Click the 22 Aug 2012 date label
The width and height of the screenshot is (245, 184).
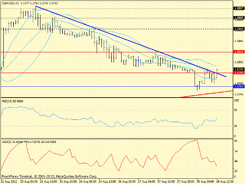click(9, 182)
